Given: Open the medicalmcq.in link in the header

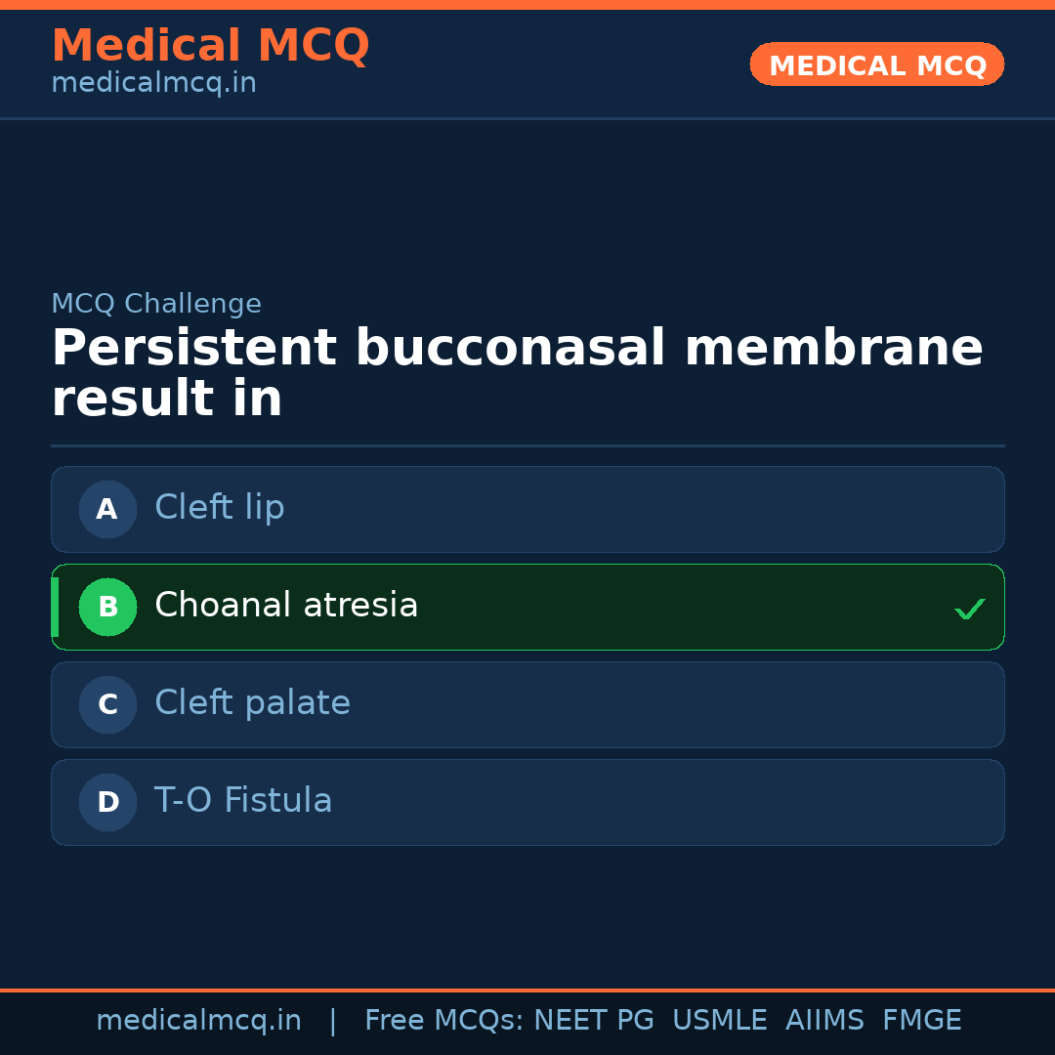Looking at the screenshot, I should pyautogui.click(x=153, y=82).
